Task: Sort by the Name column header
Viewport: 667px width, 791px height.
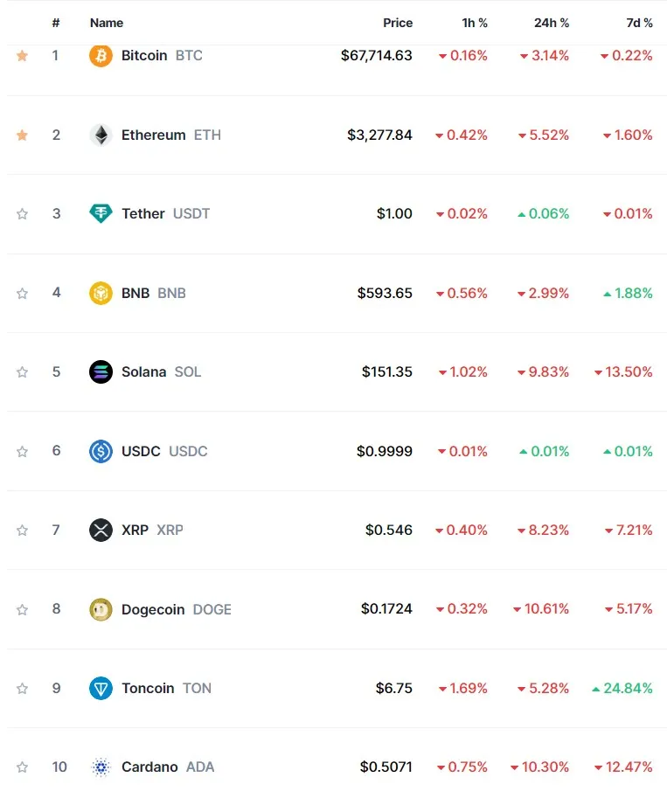Action: click(107, 23)
